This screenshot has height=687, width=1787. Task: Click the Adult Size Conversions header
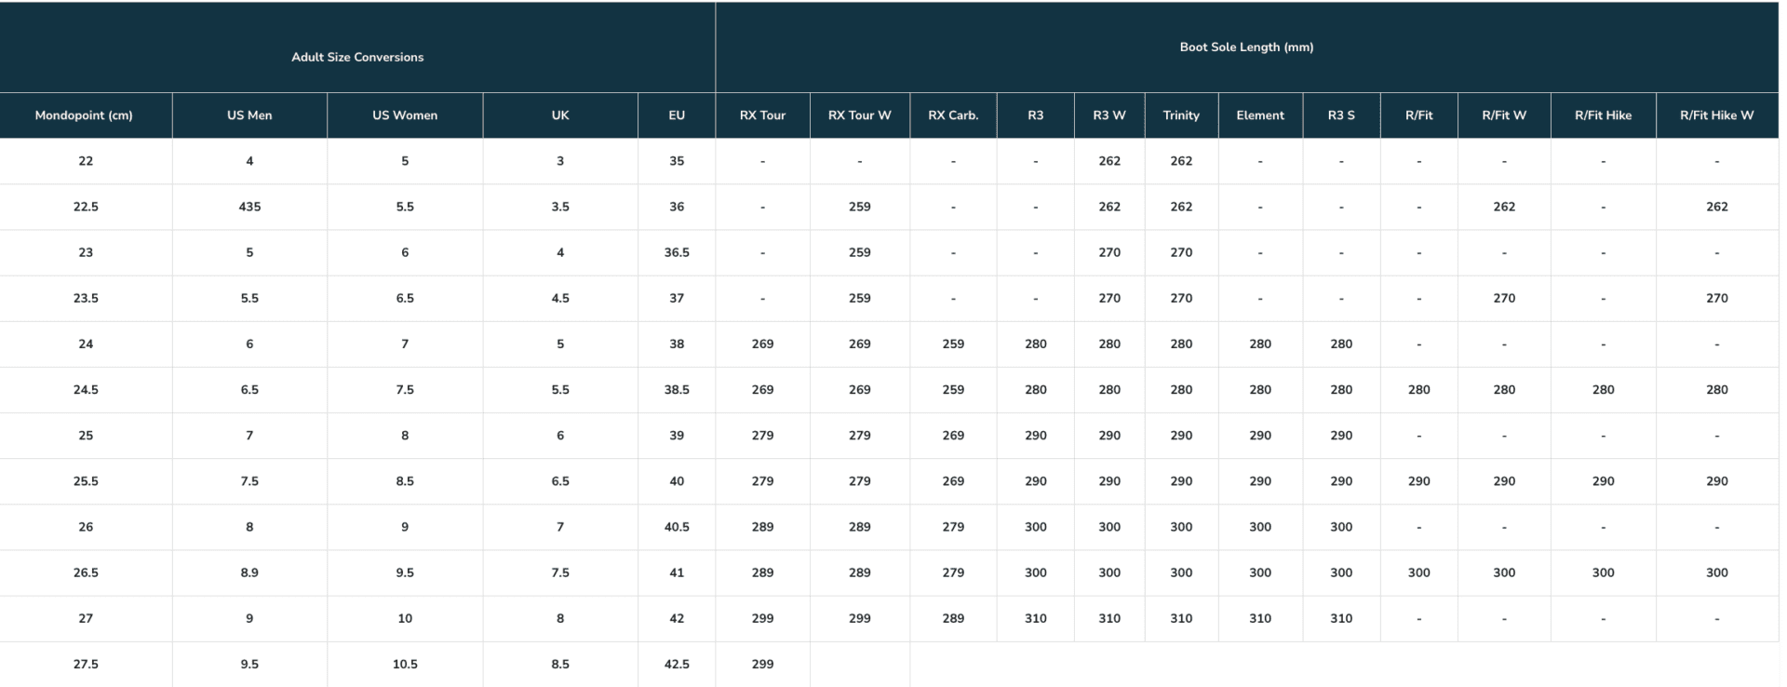click(x=357, y=57)
